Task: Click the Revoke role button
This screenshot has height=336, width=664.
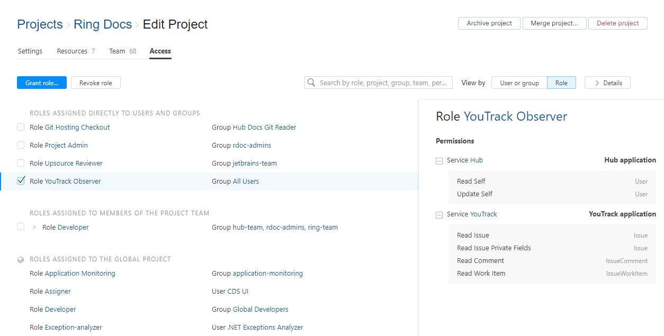Action: [96, 83]
